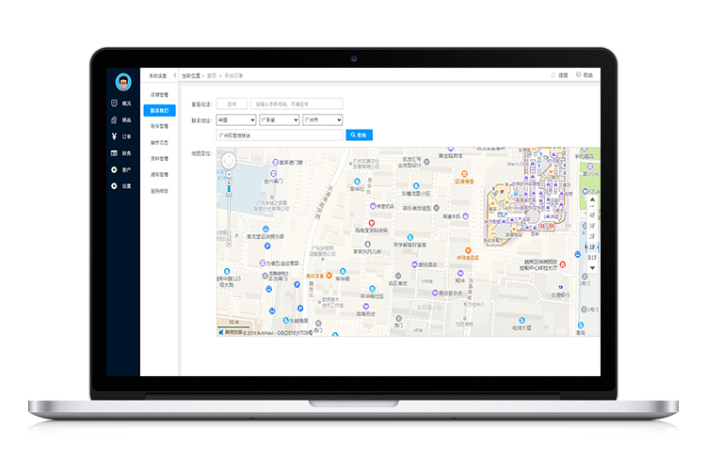Open the 商品 products sidebar icon
The height and width of the screenshot is (459, 706).
[x=114, y=119]
